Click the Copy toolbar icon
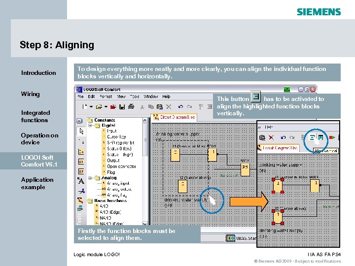The image size is (355, 266). (151, 107)
